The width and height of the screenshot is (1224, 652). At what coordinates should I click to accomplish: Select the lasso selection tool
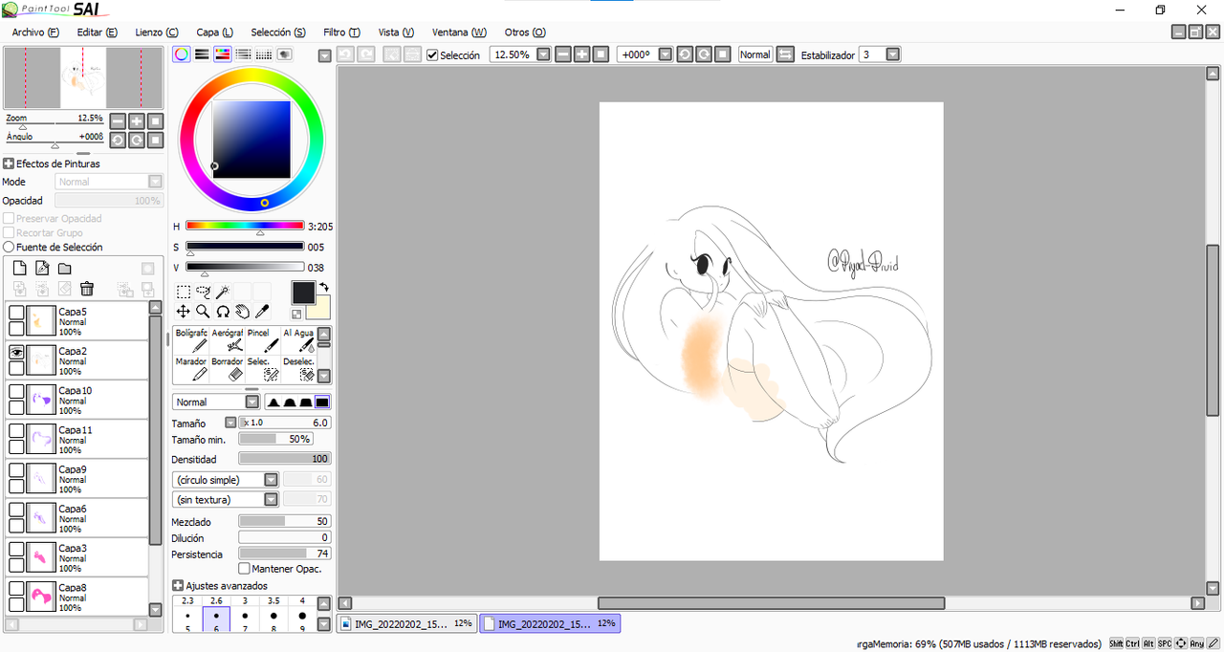point(203,292)
